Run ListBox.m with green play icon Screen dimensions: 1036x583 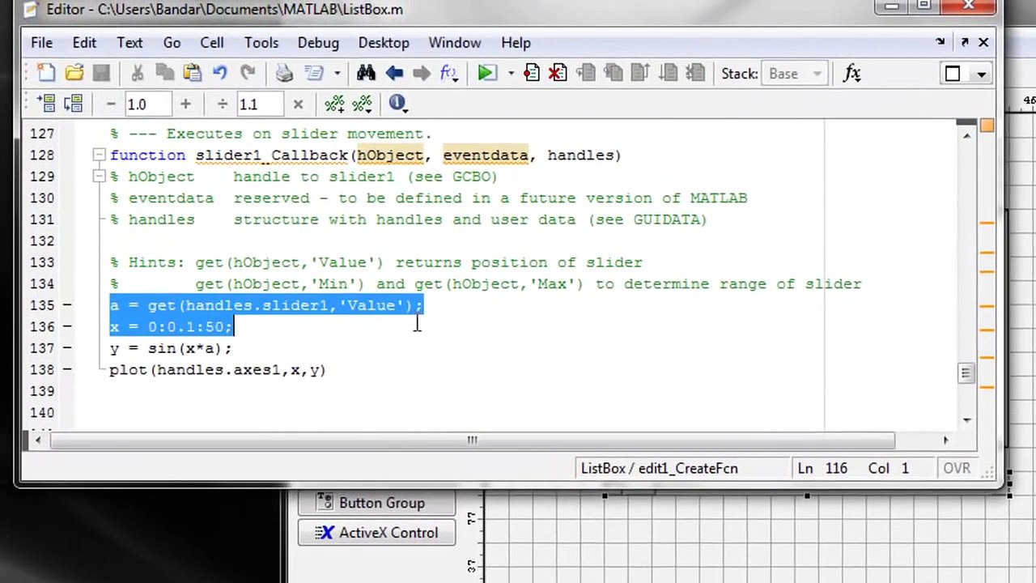coord(486,74)
